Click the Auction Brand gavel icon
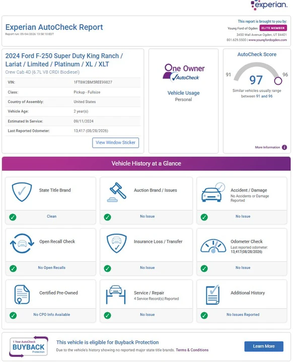 117,192
